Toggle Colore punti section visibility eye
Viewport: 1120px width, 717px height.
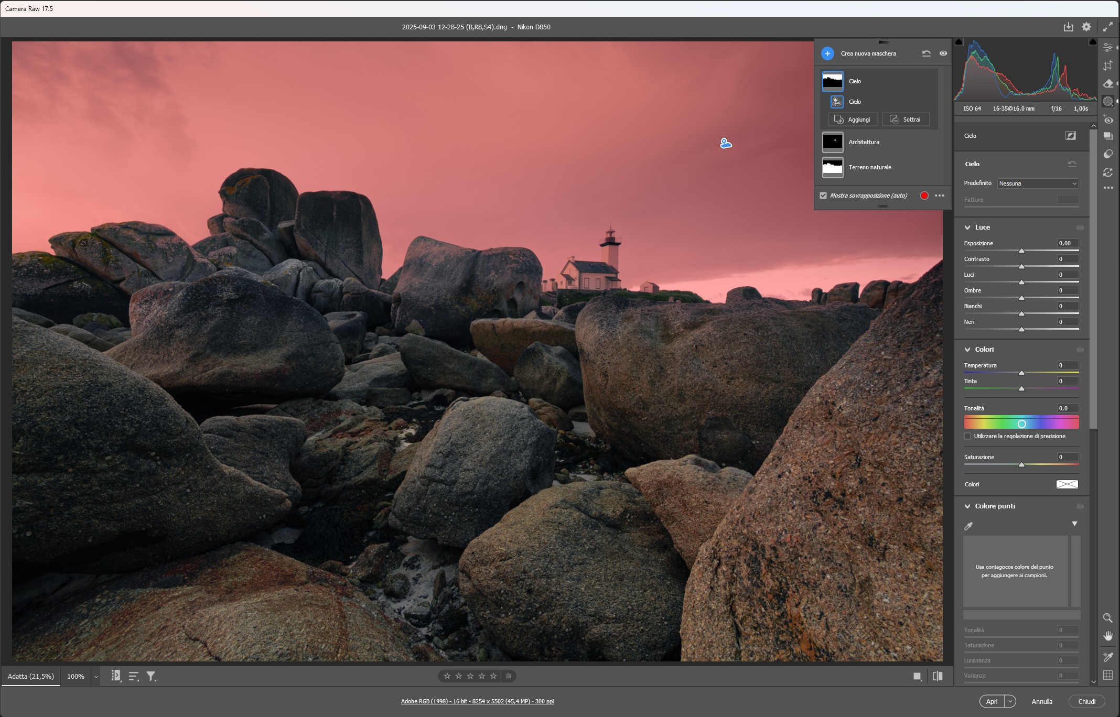pos(1080,506)
